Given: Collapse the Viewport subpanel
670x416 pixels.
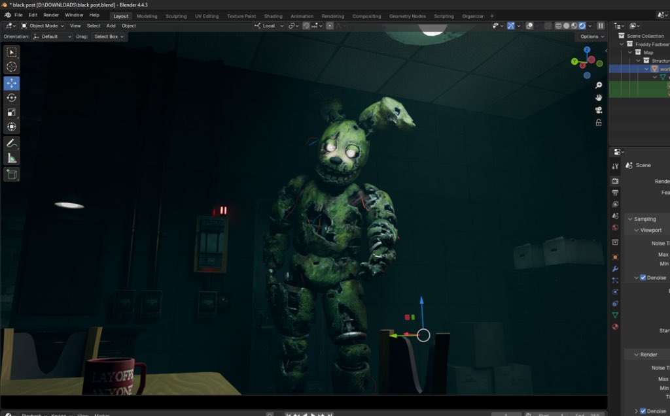Looking at the screenshot, I should (x=636, y=230).
